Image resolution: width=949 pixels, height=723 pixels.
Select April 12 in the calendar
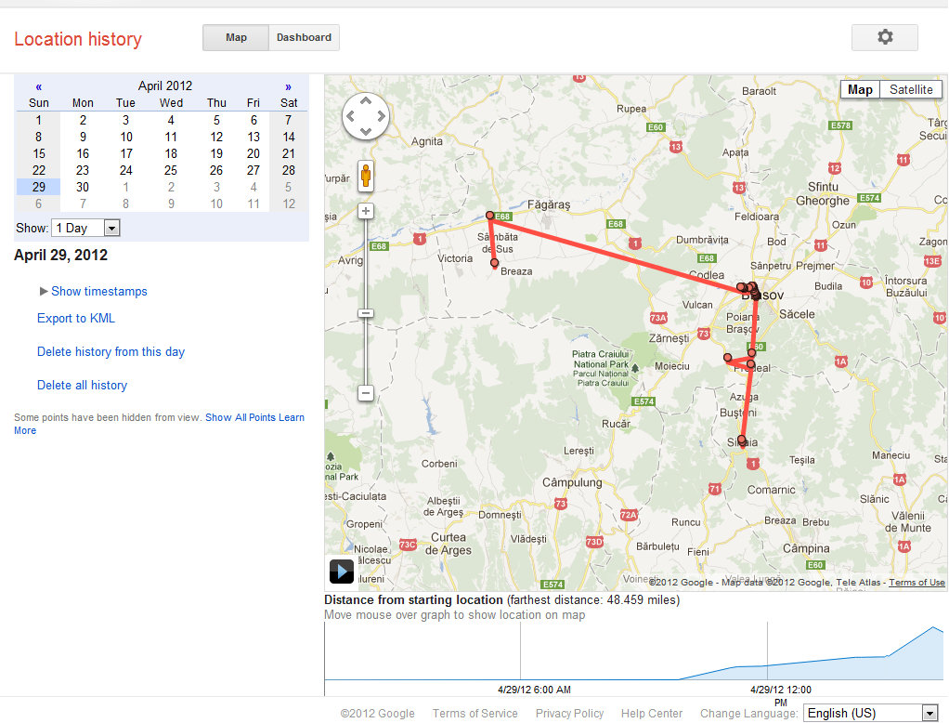click(x=216, y=138)
